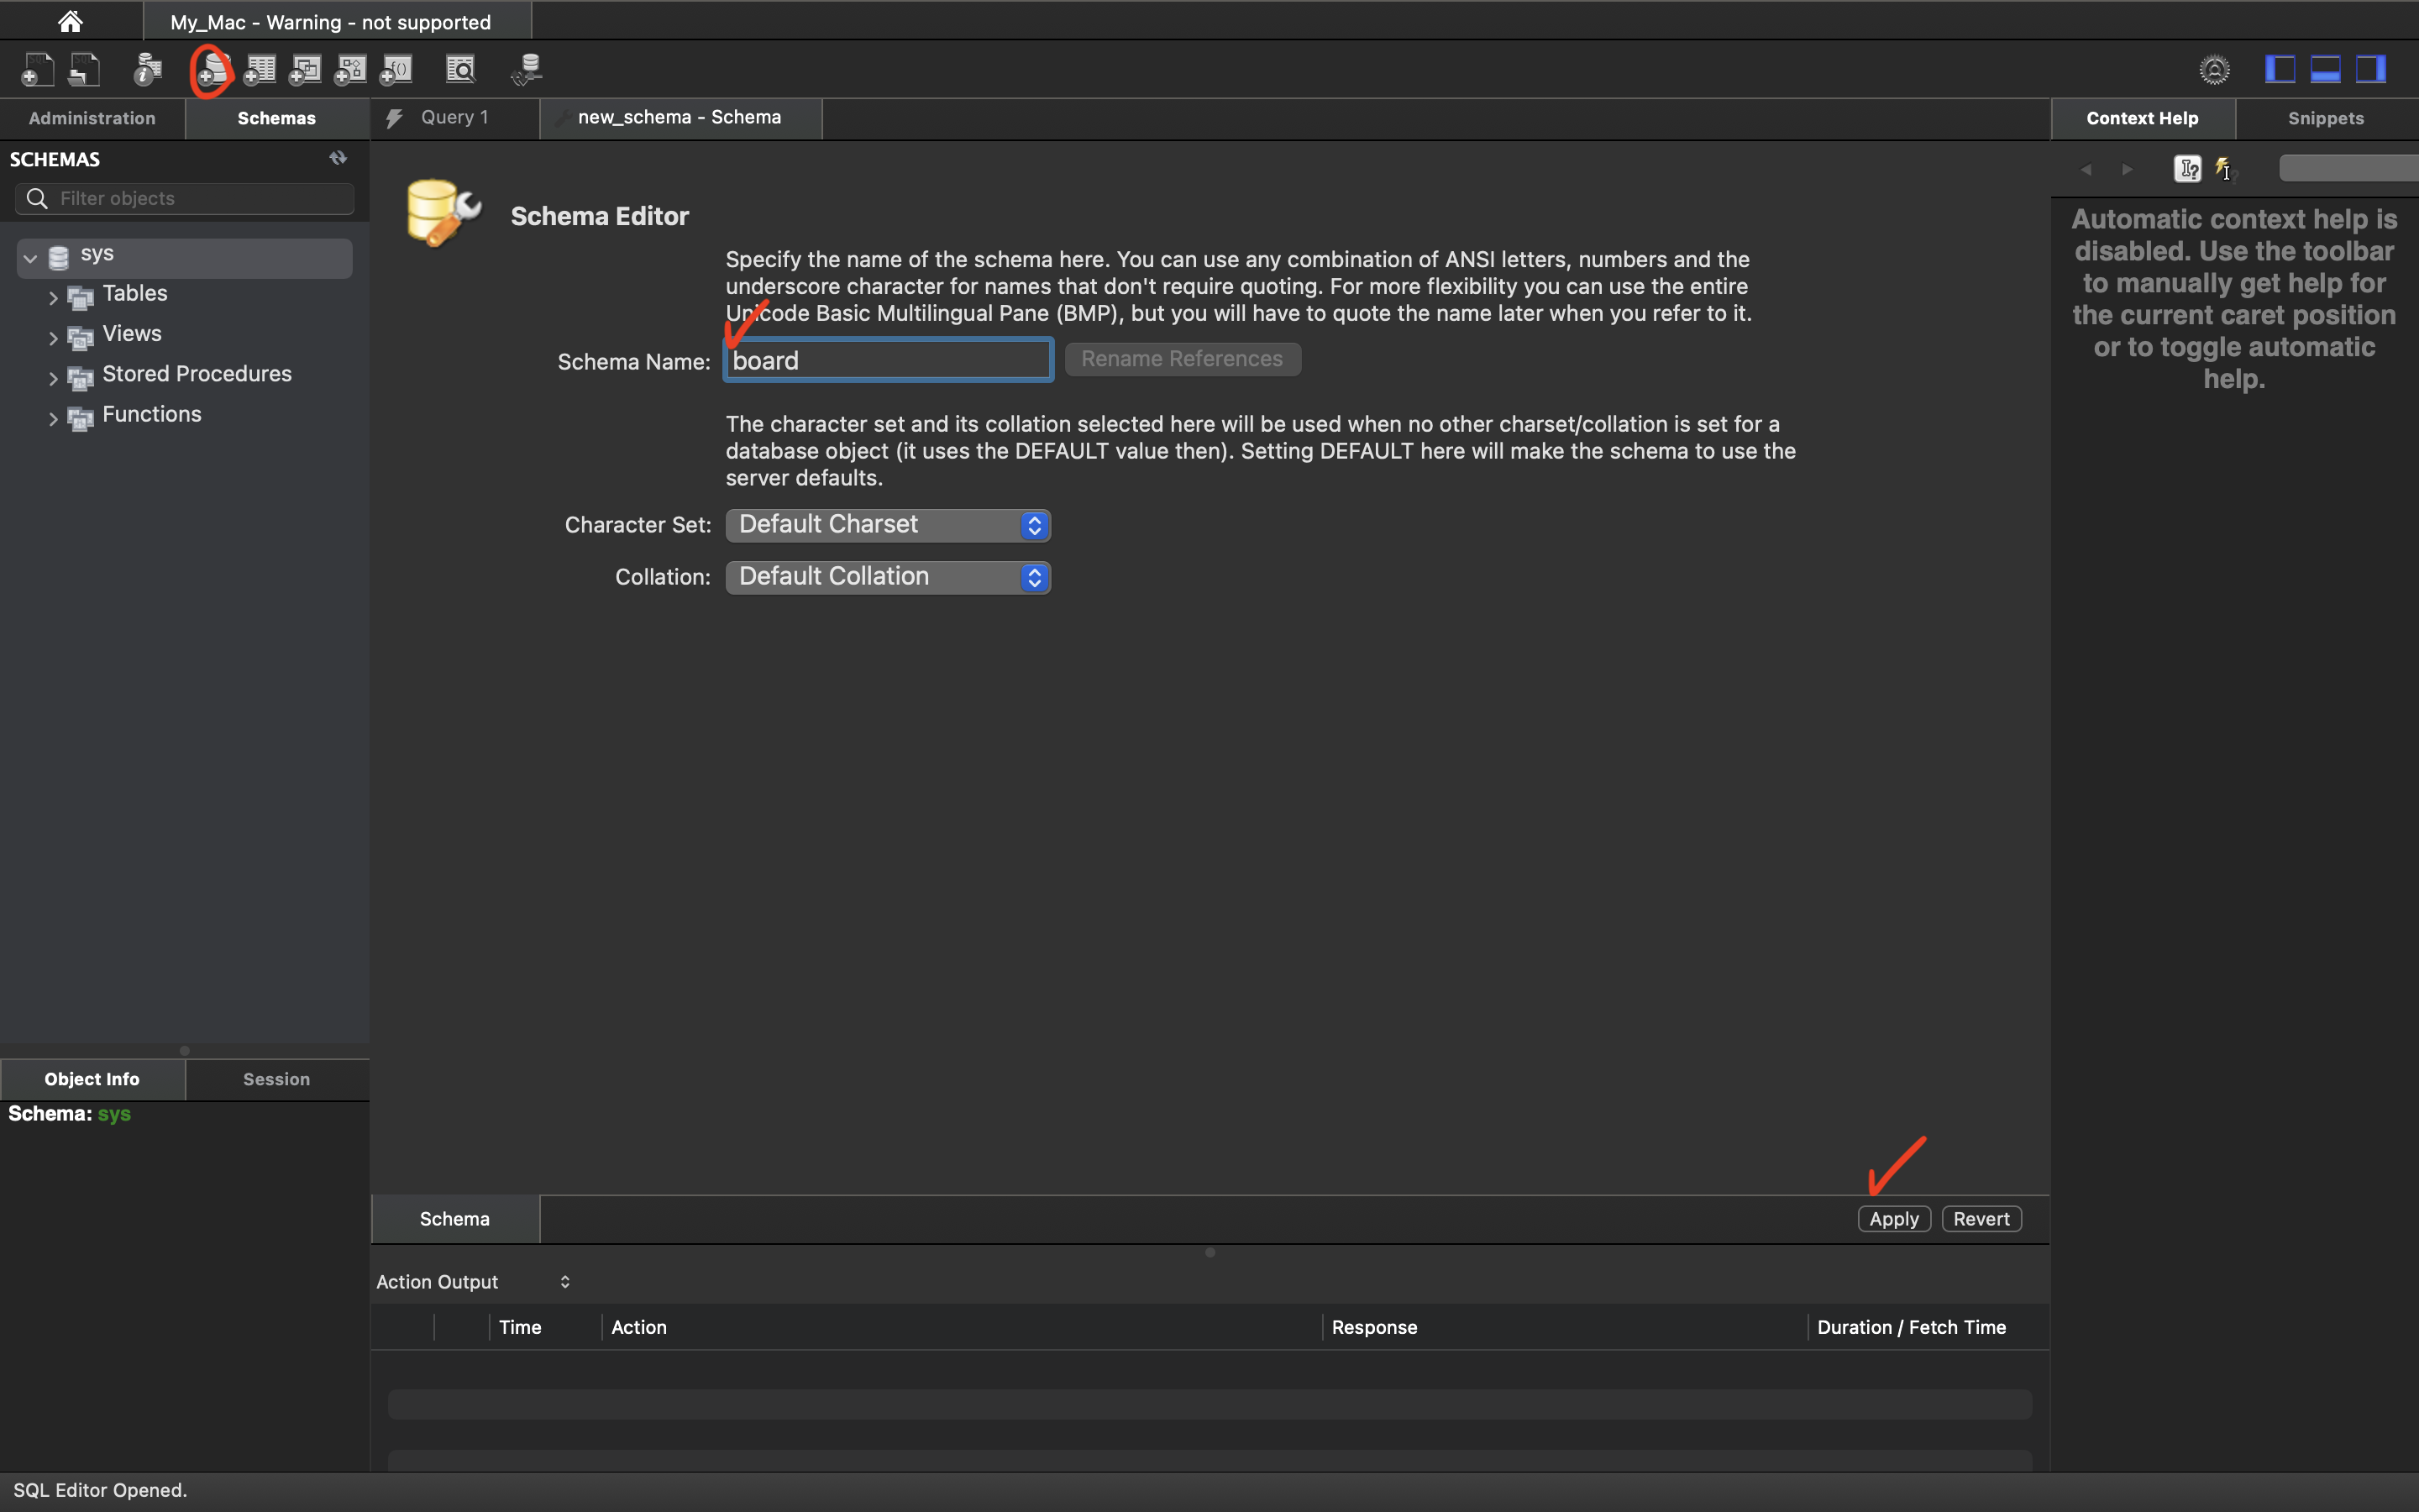Viewport: 2419px width, 1512px height.
Task: Switch to the Administration tab
Action: click(x=92, y=118)
